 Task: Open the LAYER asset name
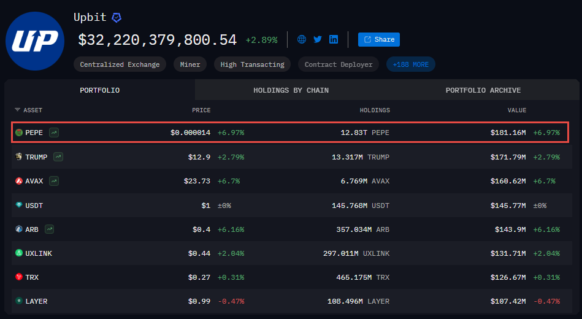click(x=36, y=301)
